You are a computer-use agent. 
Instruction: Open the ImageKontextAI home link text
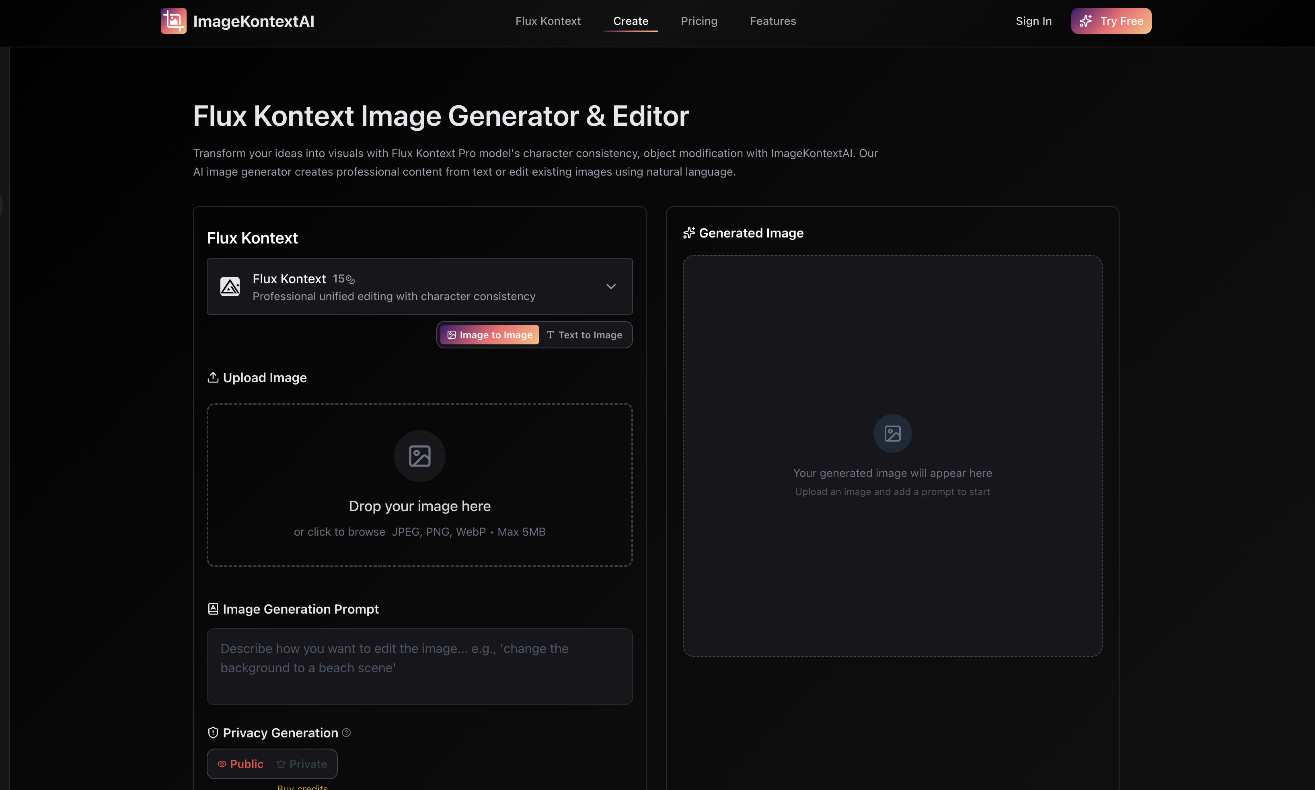click(x=253, y=21)
